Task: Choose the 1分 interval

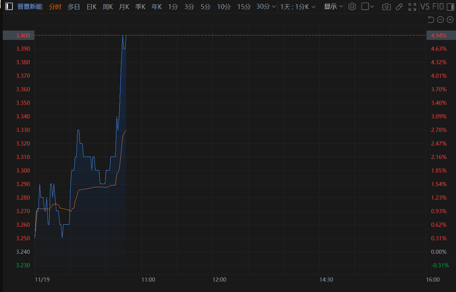Action: 173,7
